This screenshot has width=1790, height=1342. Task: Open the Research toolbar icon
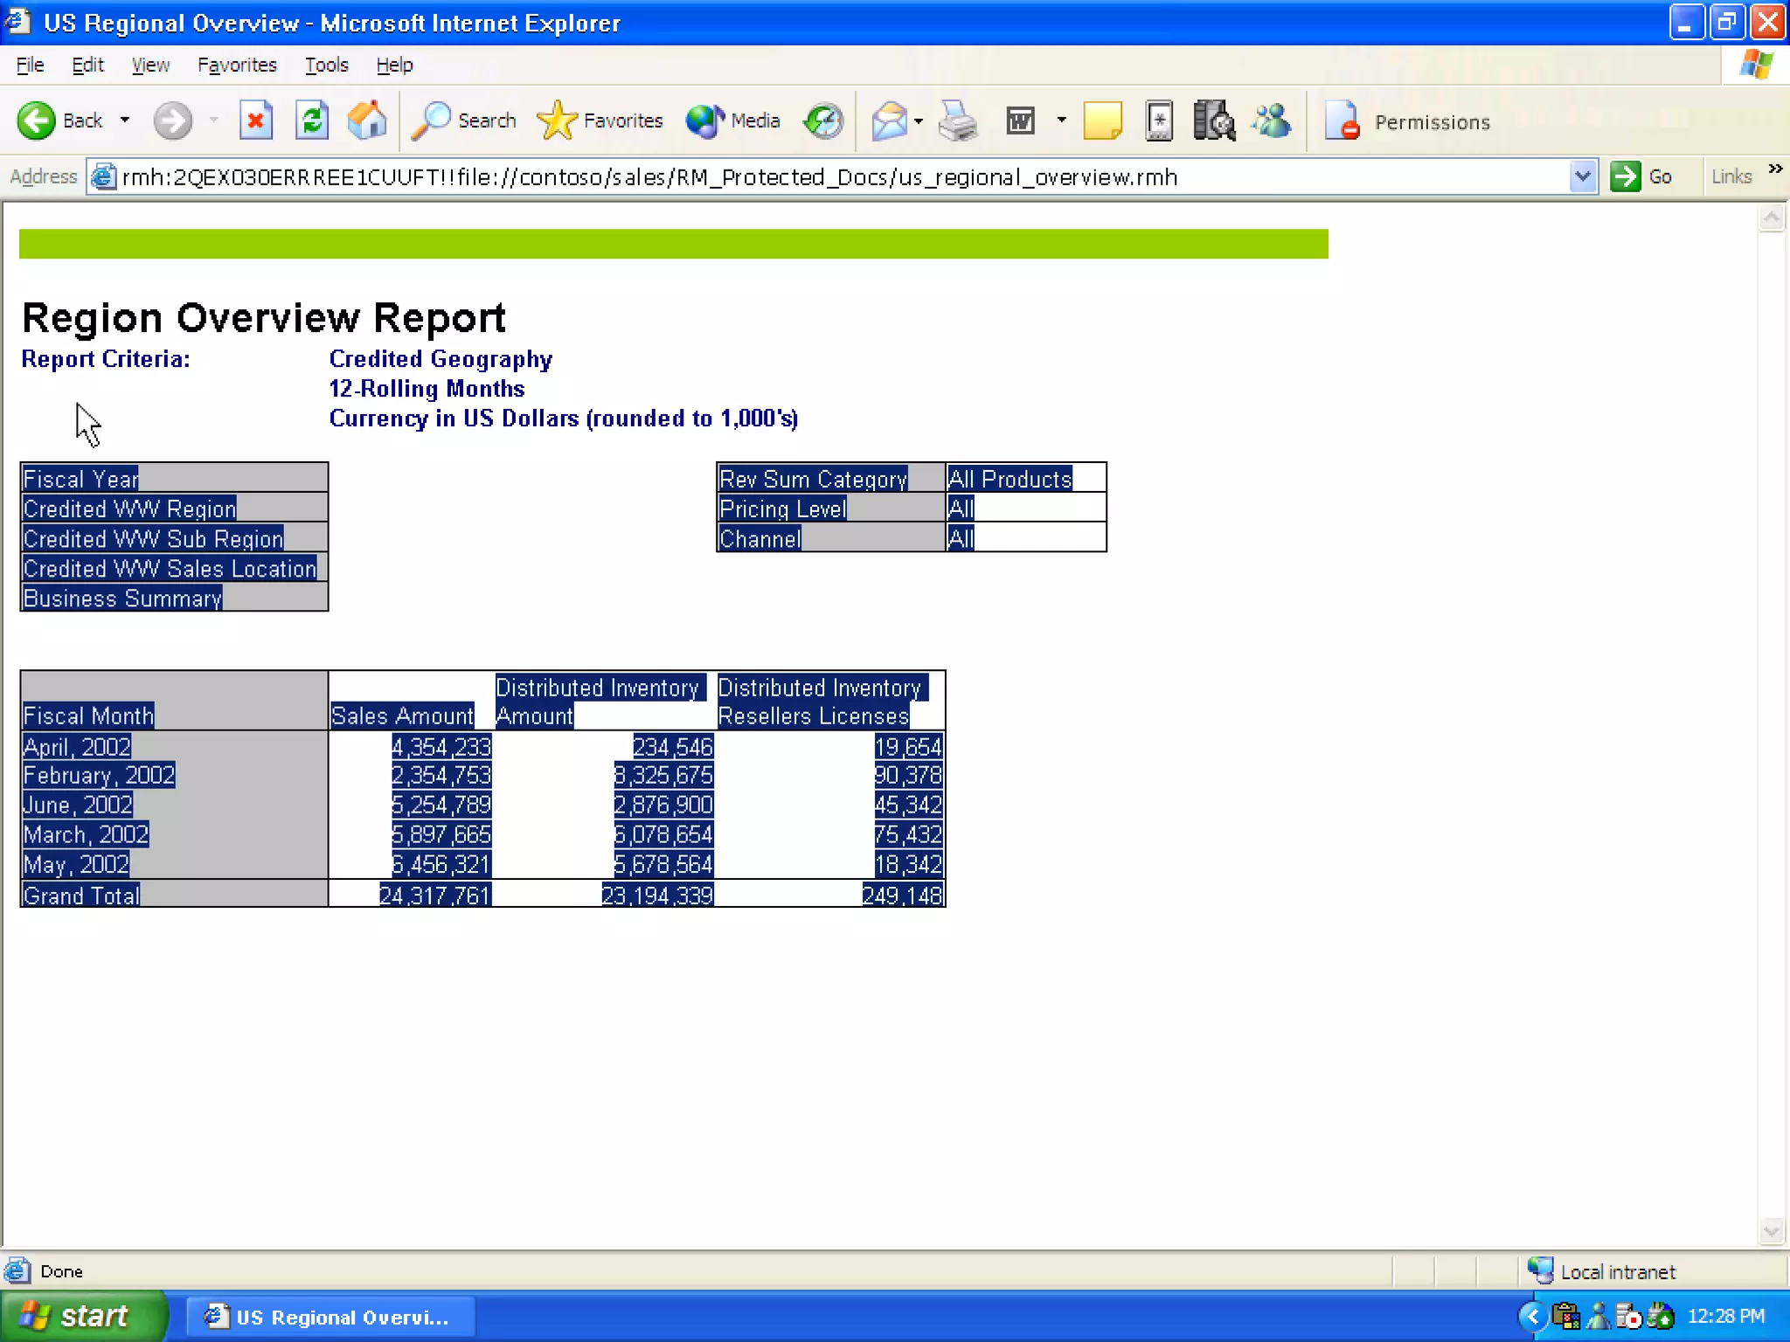click(x=1214, y=121)
